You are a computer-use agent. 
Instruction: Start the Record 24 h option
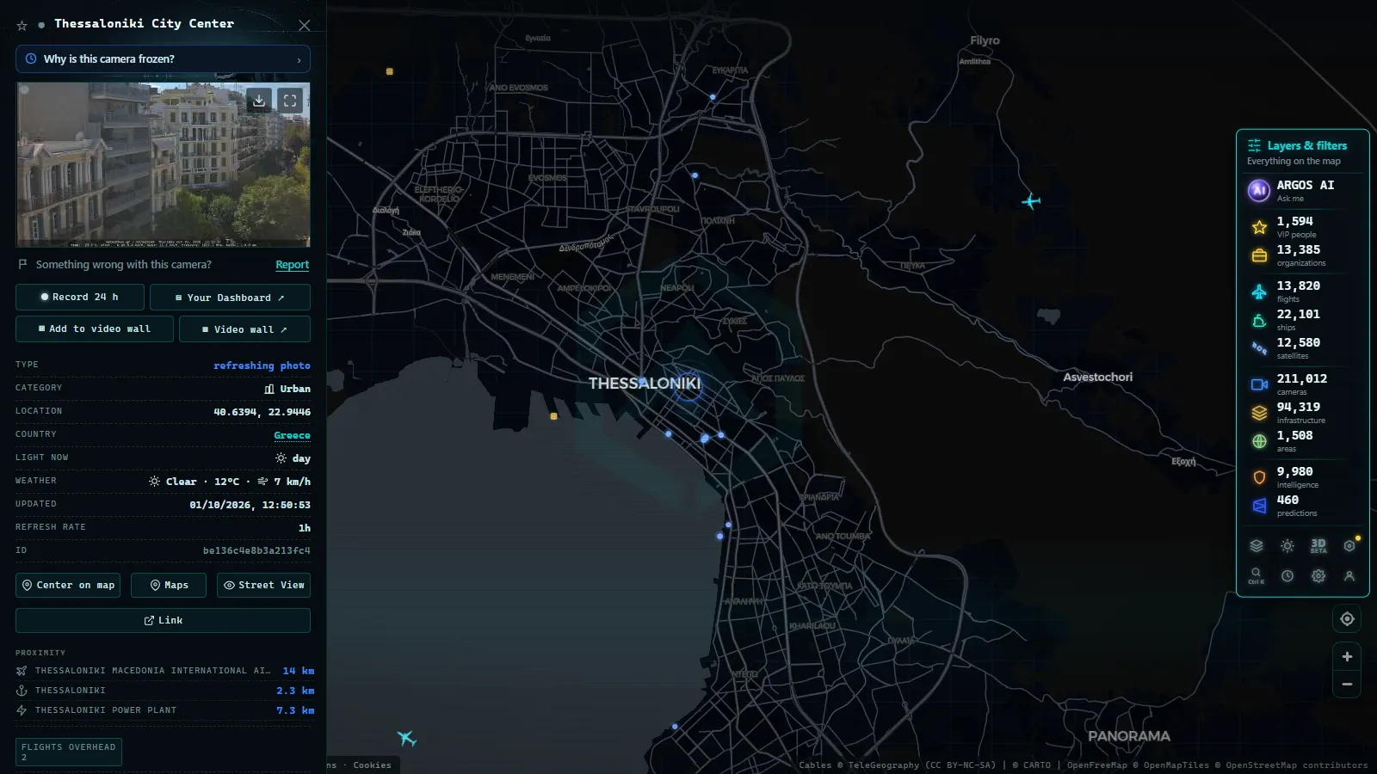pos(79,297)
